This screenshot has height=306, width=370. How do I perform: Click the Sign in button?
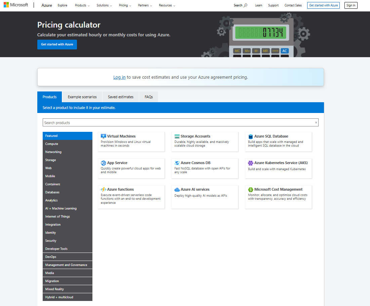point(351,5)
